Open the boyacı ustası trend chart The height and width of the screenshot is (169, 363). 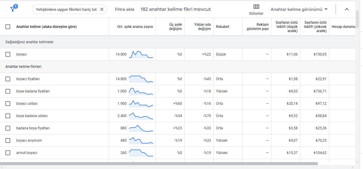141,104
